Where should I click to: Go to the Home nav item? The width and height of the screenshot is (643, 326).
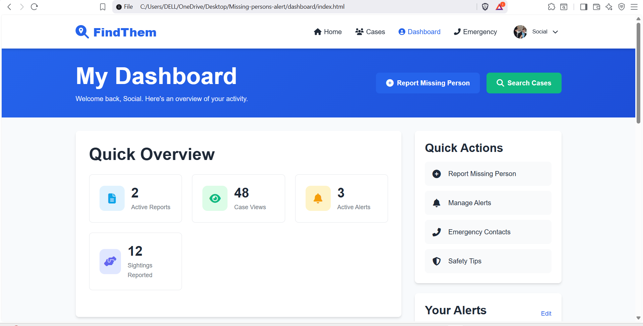(328, 32)
